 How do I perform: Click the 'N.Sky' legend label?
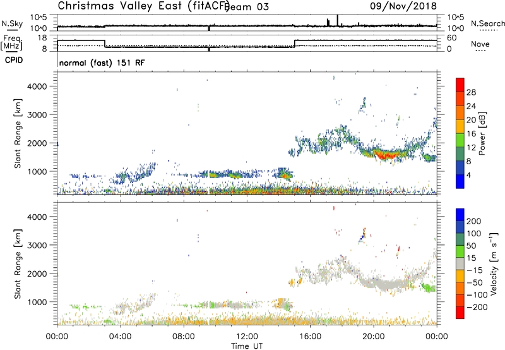[12, 23]
